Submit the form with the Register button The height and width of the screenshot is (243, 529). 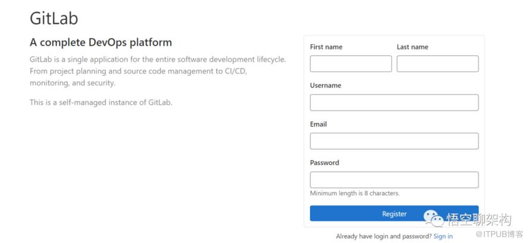tap(394, 213)
